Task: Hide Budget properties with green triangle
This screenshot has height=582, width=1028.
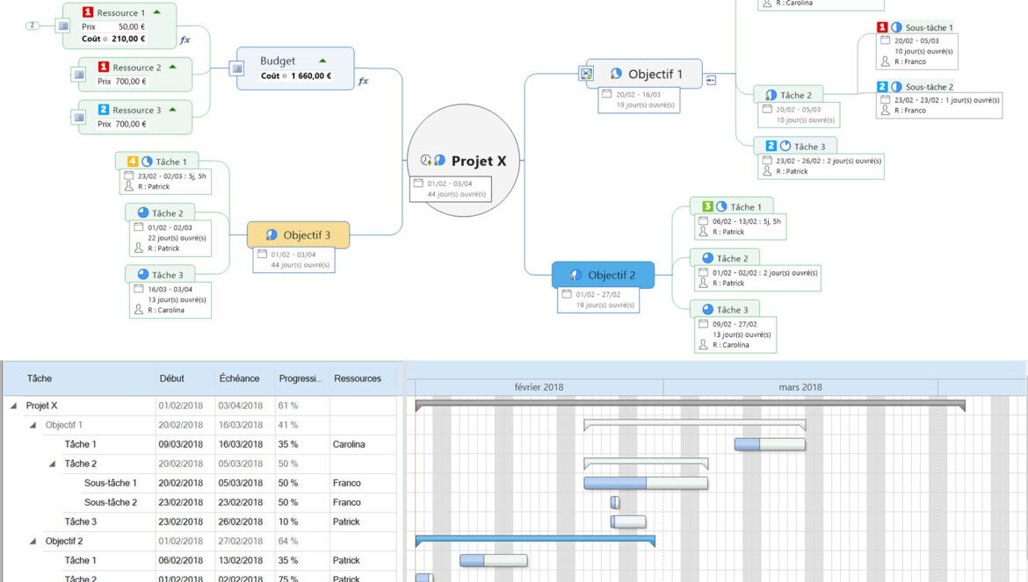Action: click(322, 61)
